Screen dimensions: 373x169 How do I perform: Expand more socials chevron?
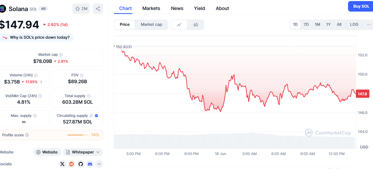99,164
